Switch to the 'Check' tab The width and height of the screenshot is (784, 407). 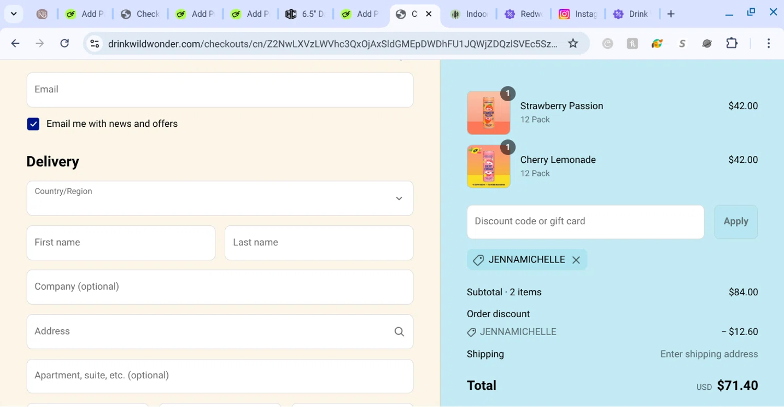click(140, 14)
